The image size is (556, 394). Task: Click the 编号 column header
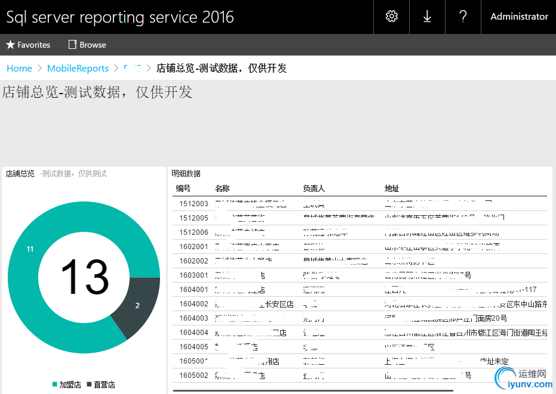coord(183,188)
